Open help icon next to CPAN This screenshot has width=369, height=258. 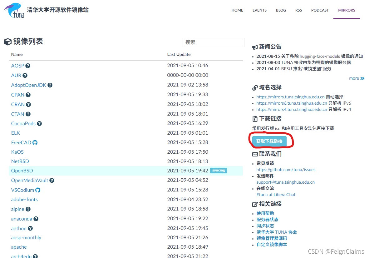(x=28, y=95)
